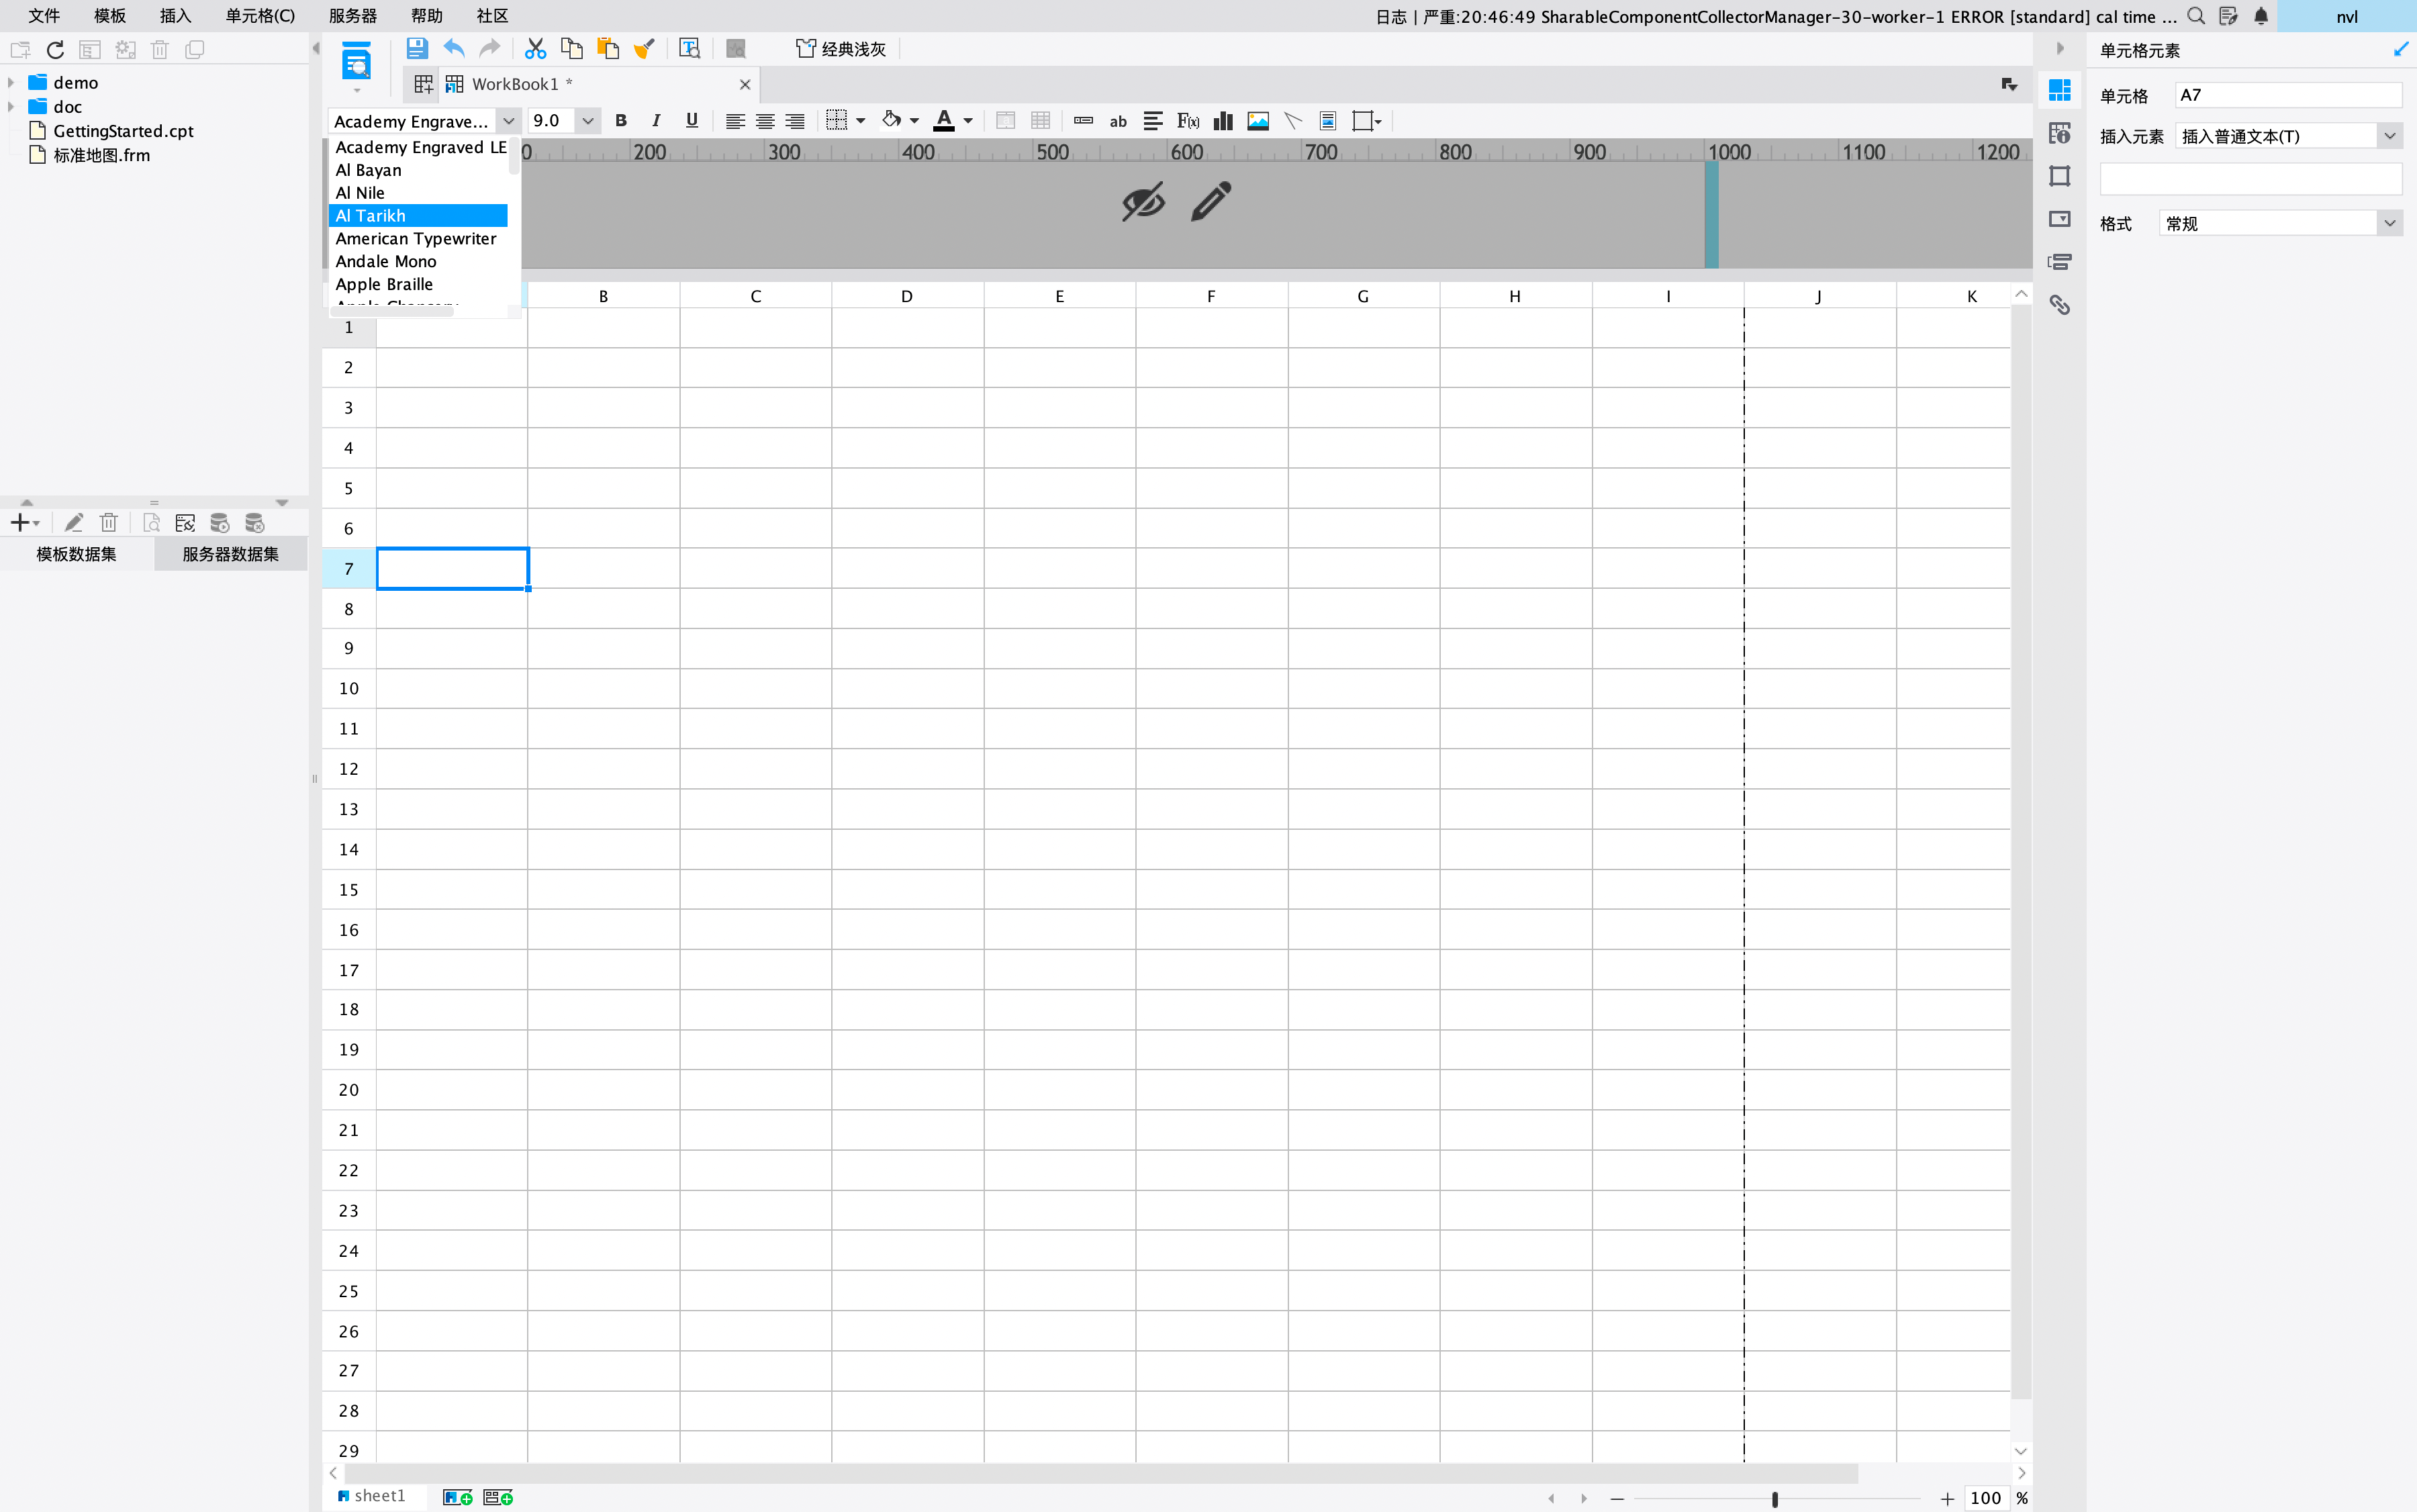Click the right align icon
The width and height of the screenshot is (2417, 1512).
click(x=795, y=121)
